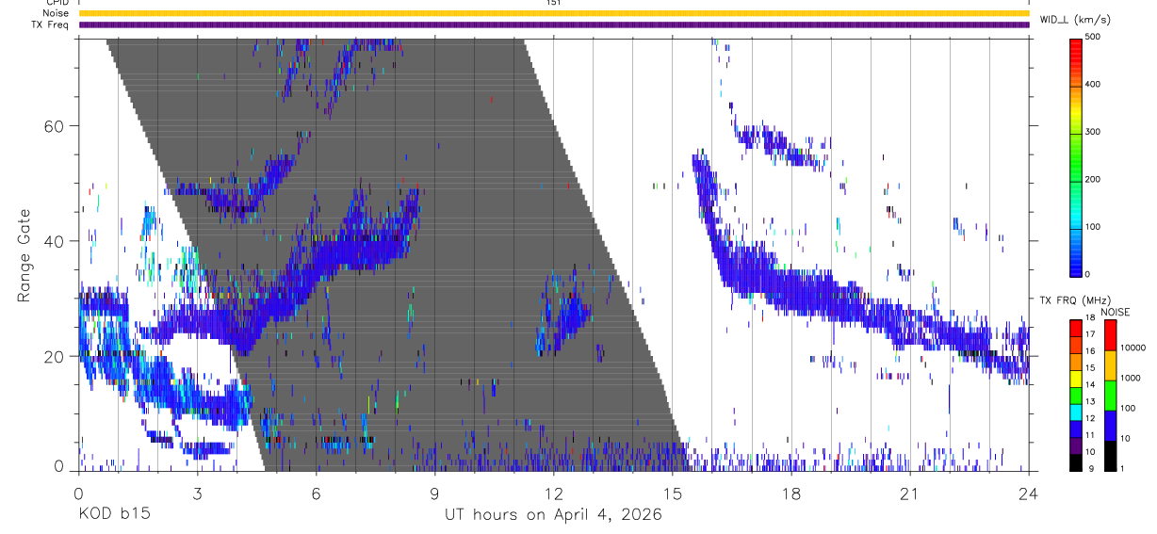Viewport: 1157px width, 534px height.
Task: Click the '15' UT hour tick label
Action: click(x=673, y=493)
